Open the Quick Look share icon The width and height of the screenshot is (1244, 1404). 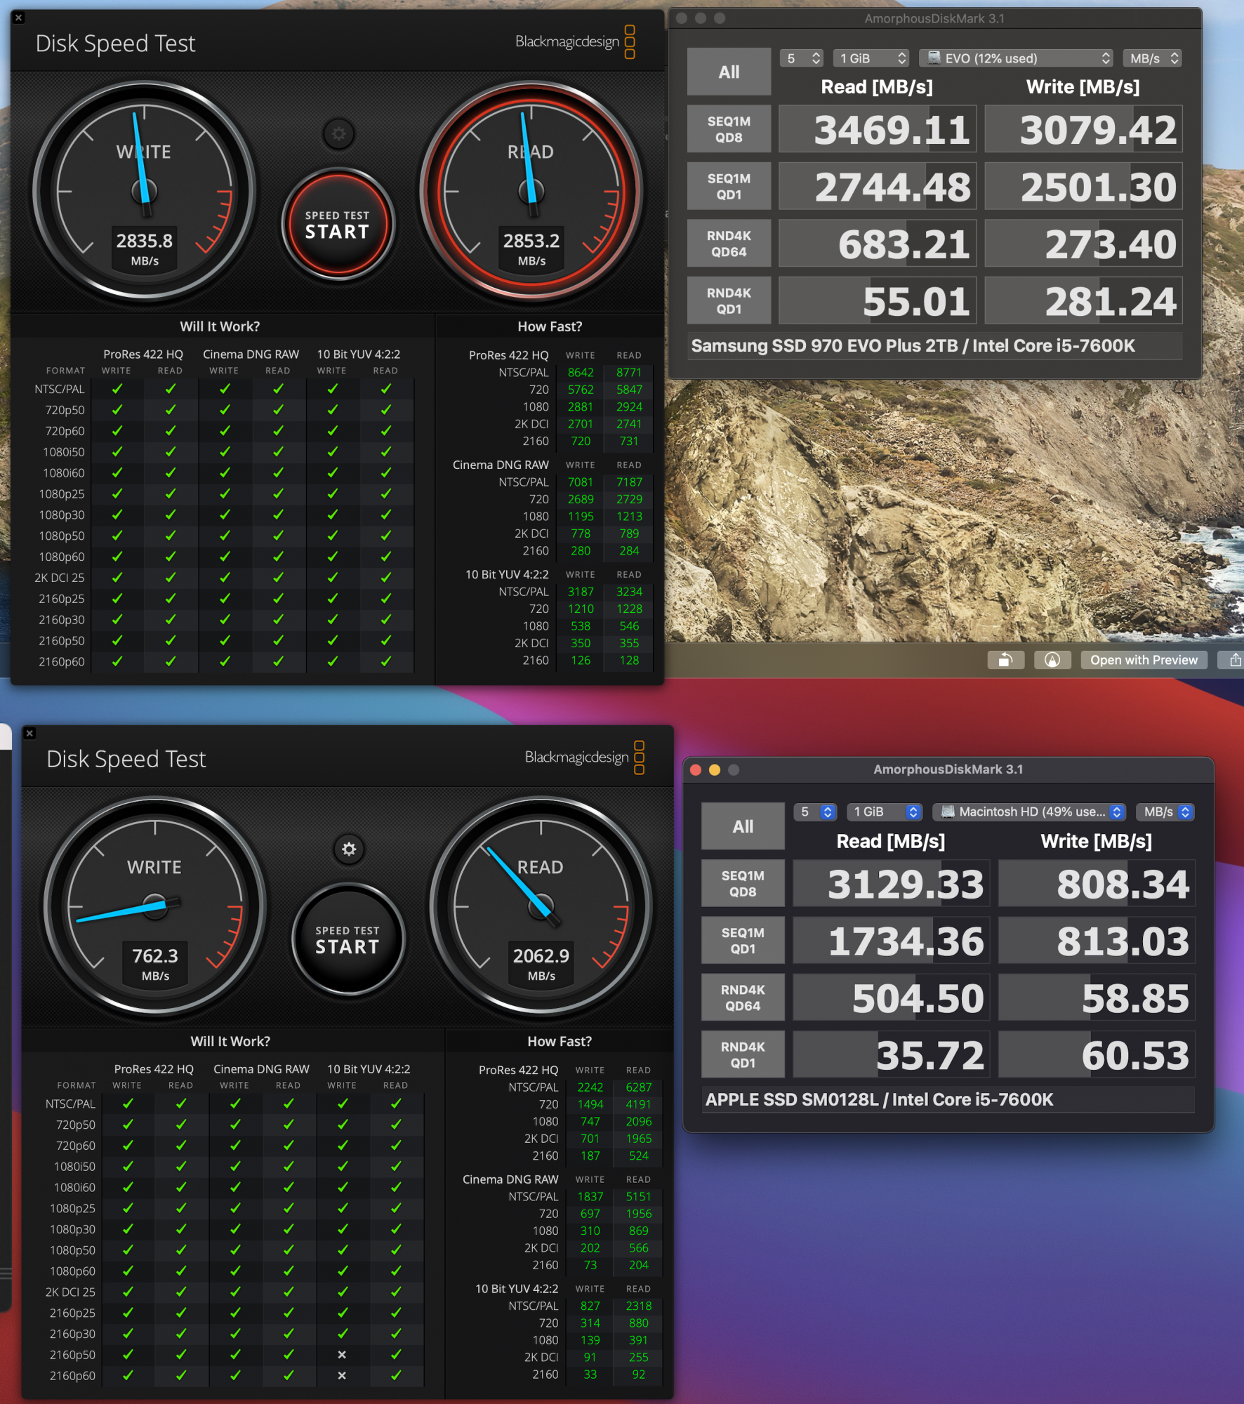[x=1234, y=660]
